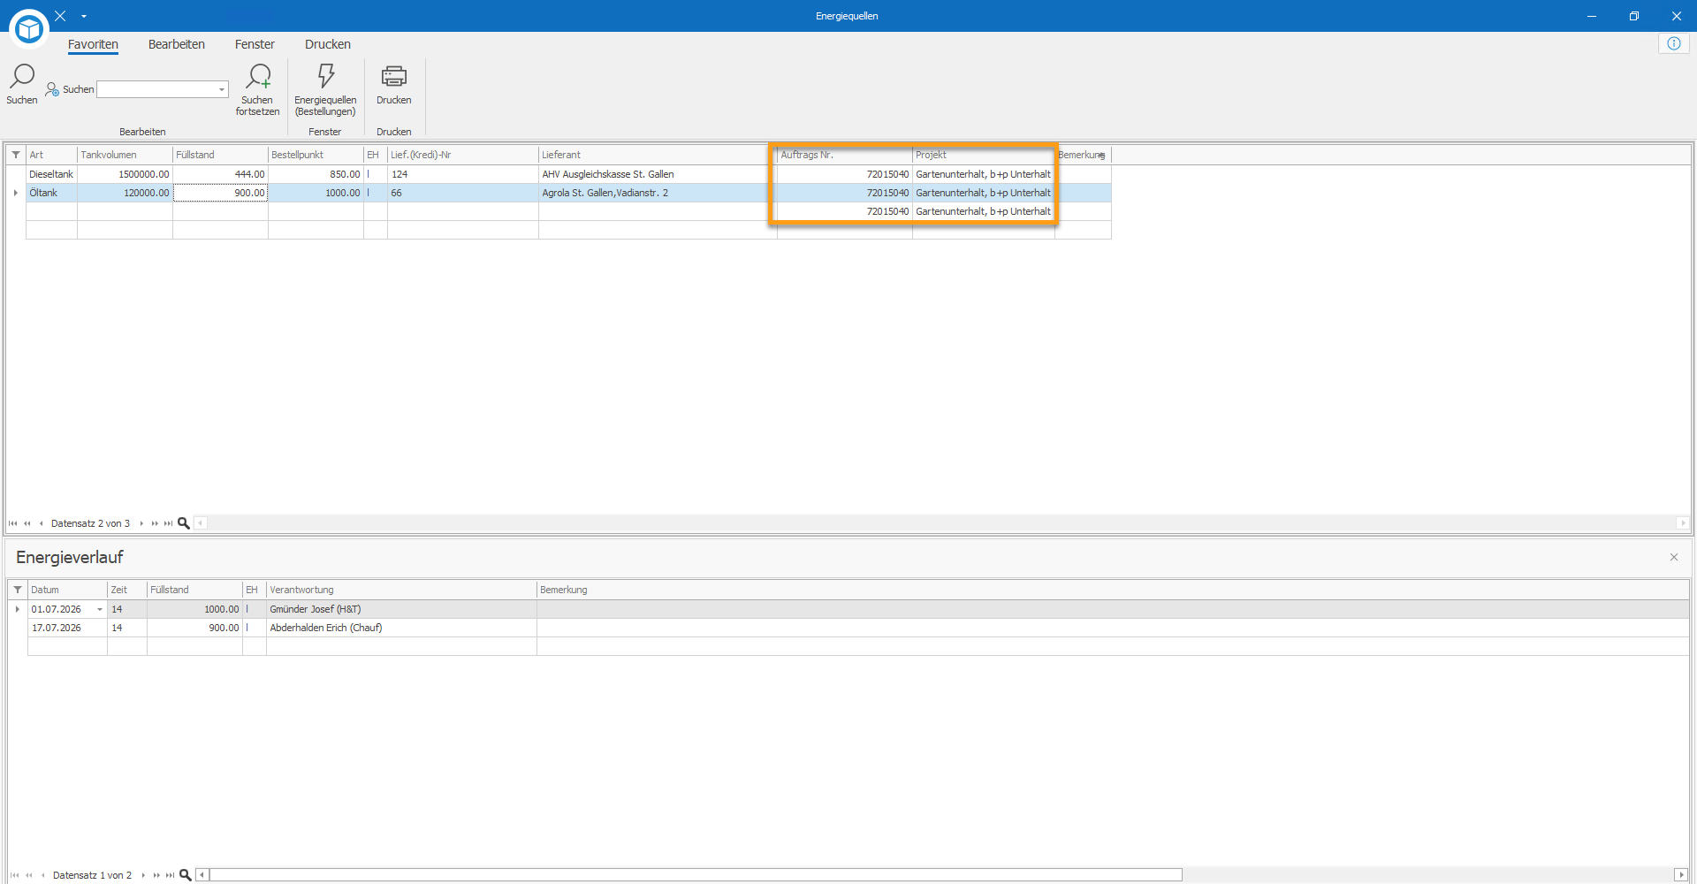Go to next page in Energieverlauf navigator

pos(156,875)
